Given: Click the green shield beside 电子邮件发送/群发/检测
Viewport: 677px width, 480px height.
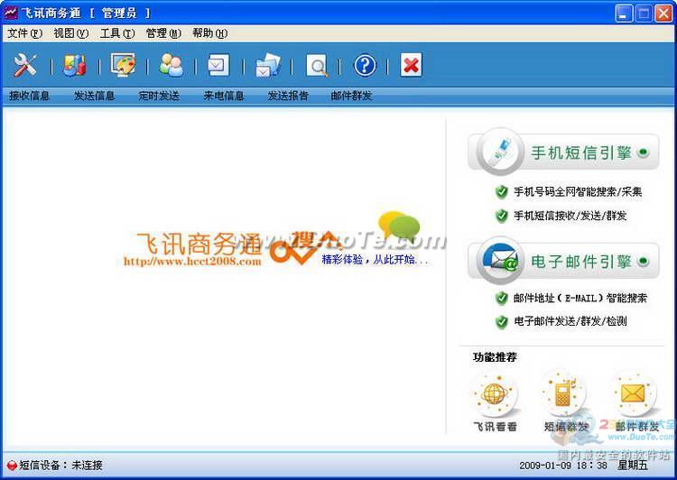Looking at the screenshot, I should coord(501,321).
